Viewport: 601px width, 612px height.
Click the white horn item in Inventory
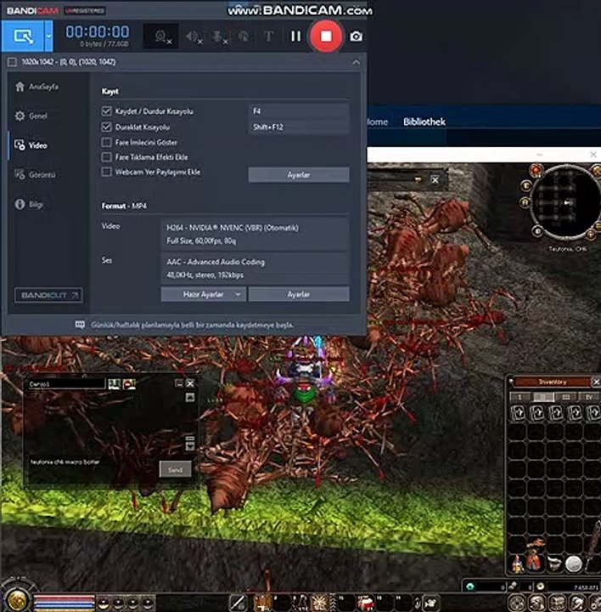(x=554, y=564)
